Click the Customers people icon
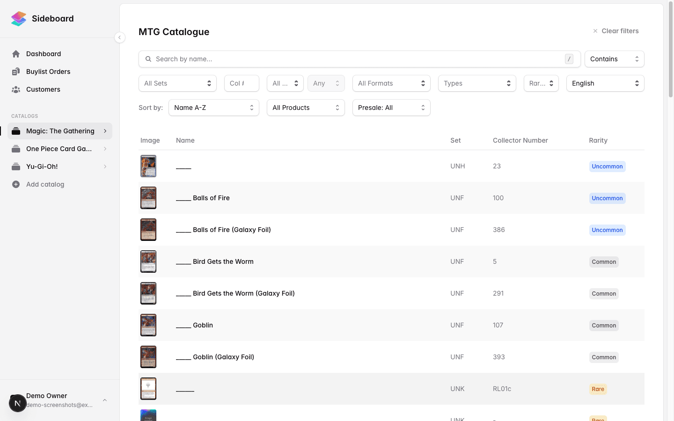The image size is (674, 421). coord(16,89)
